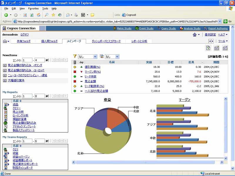Open news item ニューヨークのプロセスレビュー
This screenshot has width=235, height=176.
[x=27, y=75]
